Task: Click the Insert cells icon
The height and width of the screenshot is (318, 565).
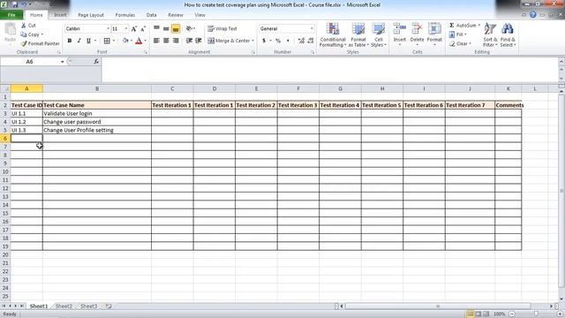Action: click(x=400, y=29)
